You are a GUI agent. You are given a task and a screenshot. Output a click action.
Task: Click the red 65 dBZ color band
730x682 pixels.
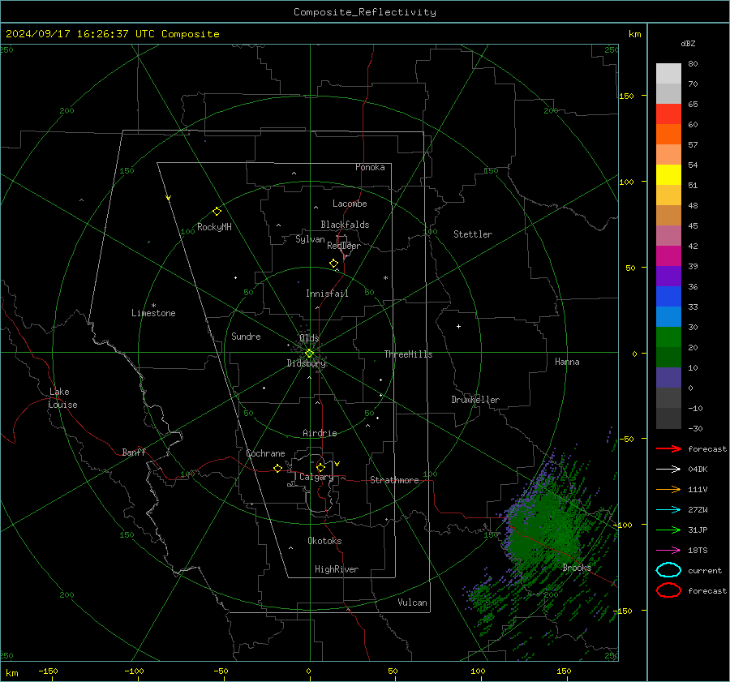pyautogui.click(x=668, y=114)
